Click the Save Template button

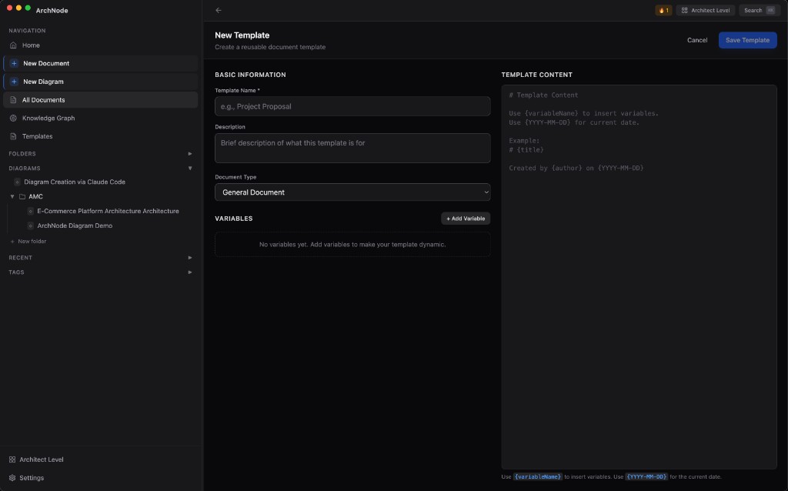[747, 40]
